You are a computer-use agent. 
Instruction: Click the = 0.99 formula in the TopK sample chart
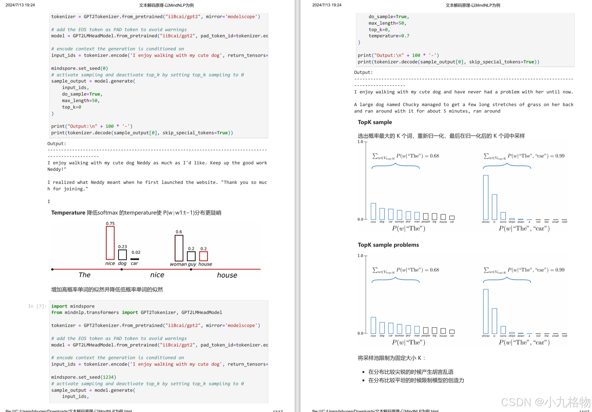(524, 156)
